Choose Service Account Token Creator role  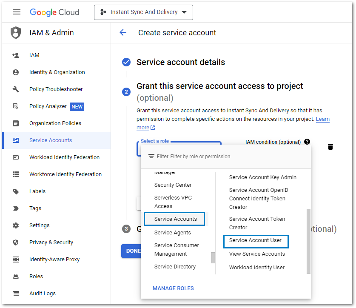(x=257, y=223)
